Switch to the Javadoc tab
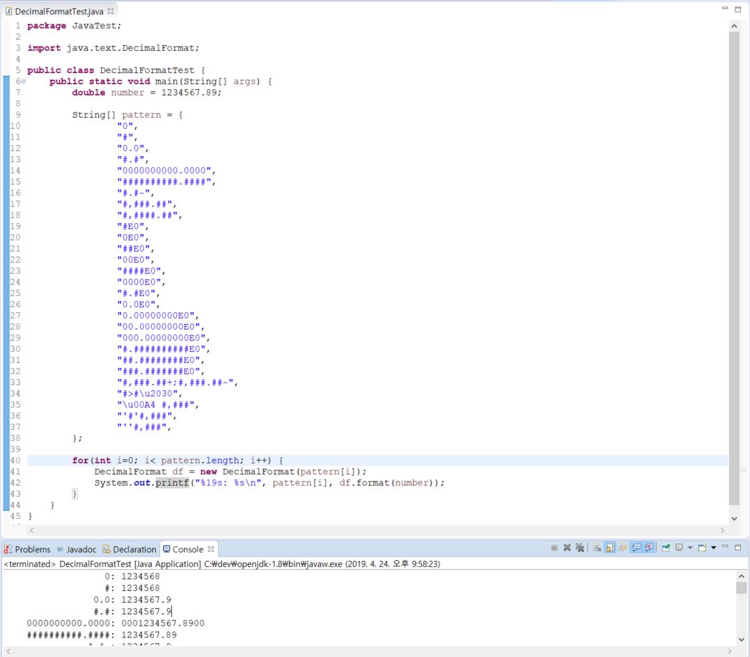The image size is (750, 657). click(x=77, y=549)
